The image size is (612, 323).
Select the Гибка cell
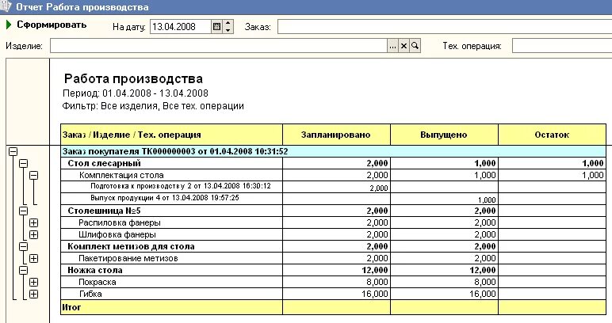click(x=171, y=294)
